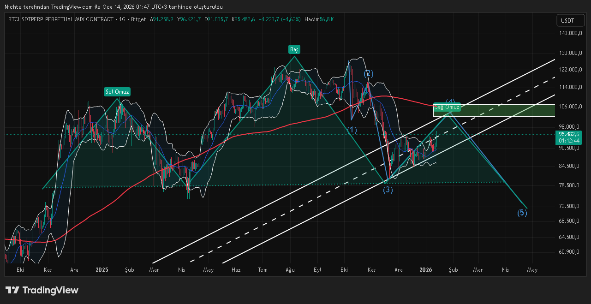The height and width of the screenshot is (304, 591).
Task: Select the Sol Omuz pattern label
Action: click(117, 92)
